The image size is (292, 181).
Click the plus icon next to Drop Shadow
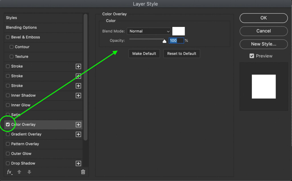[x=78, y=163]
